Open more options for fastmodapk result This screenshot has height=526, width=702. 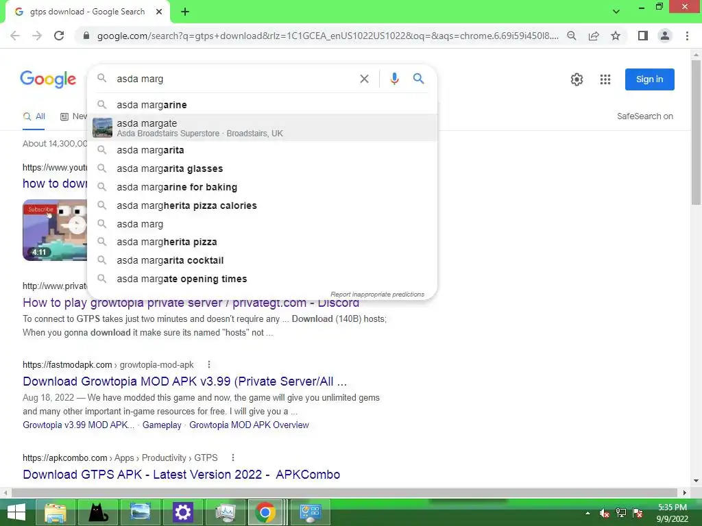point(208,364)
